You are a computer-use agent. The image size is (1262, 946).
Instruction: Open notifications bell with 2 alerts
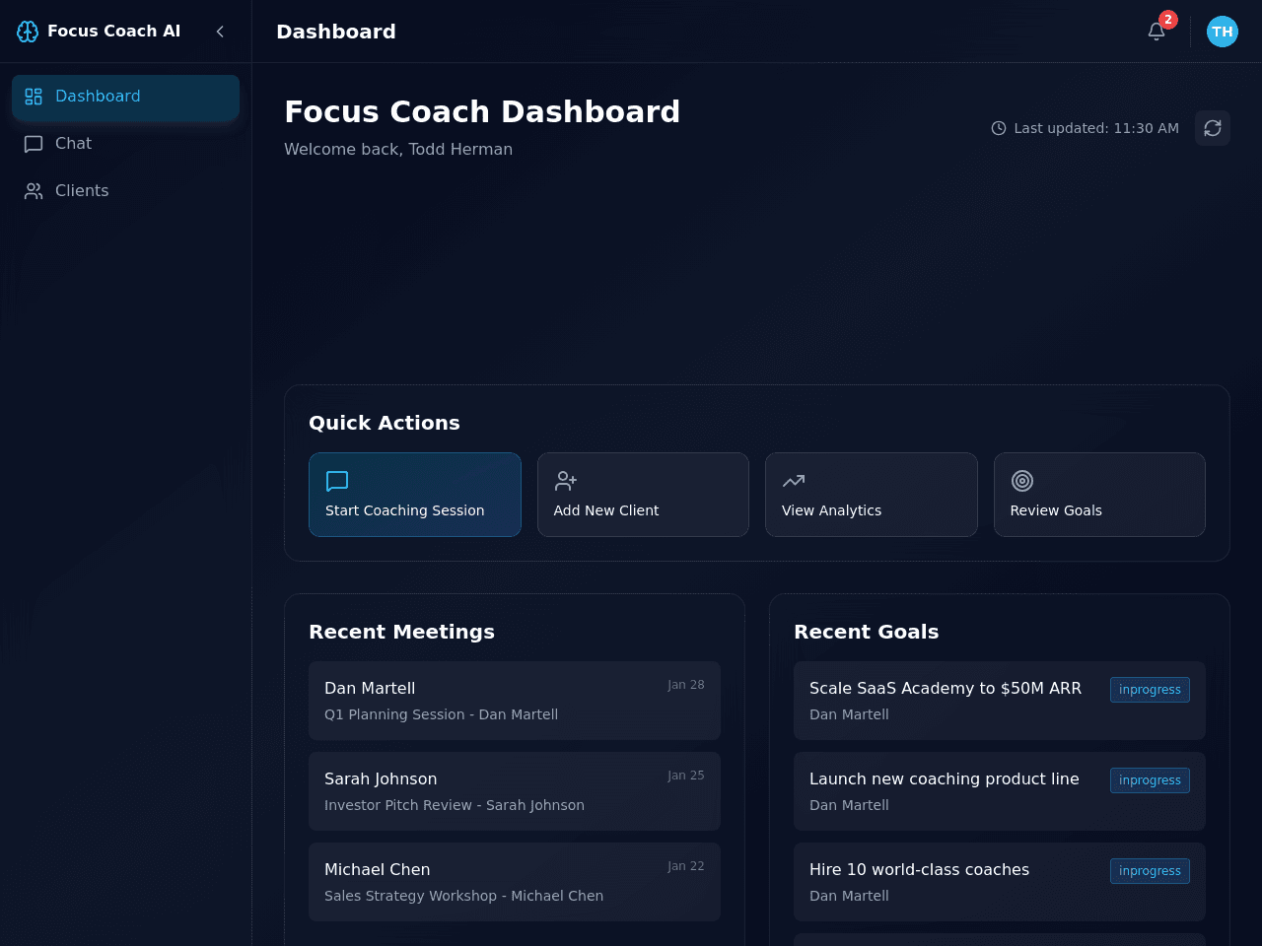1157,32
